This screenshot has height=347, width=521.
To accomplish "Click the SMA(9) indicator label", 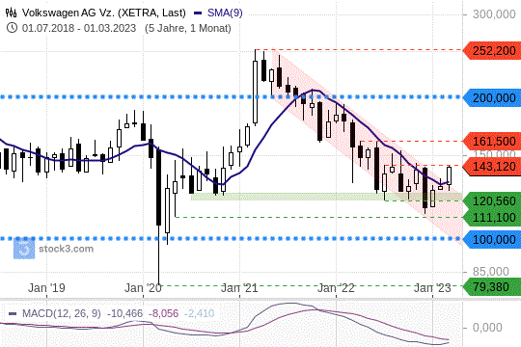I will click(225, 13).
